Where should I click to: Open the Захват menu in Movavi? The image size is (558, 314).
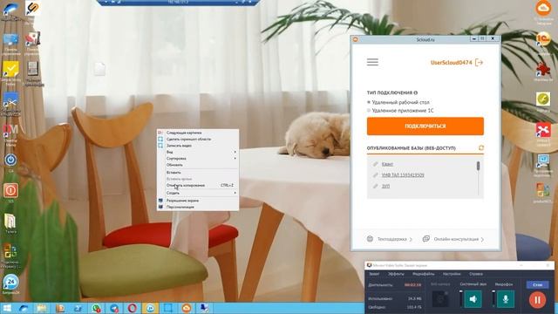coord(374,274)
